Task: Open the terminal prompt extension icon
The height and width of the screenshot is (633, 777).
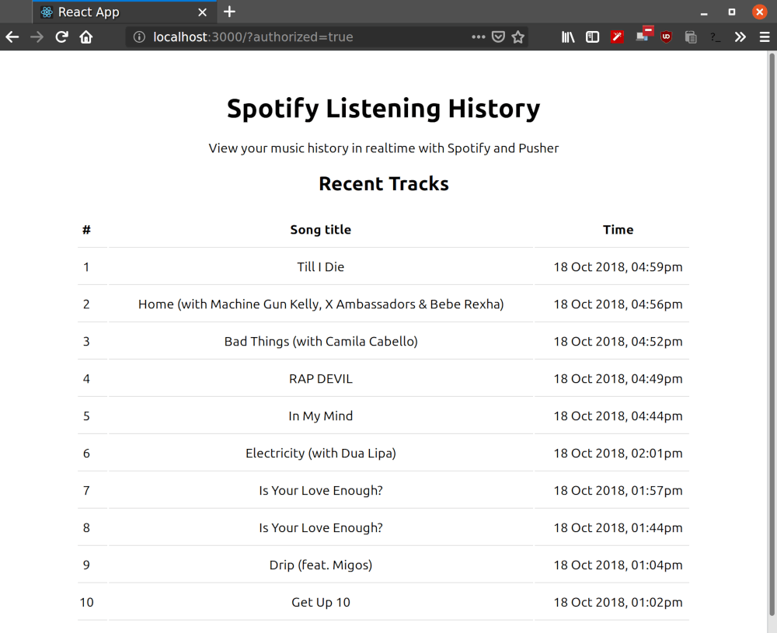Action: pos(715,37)
